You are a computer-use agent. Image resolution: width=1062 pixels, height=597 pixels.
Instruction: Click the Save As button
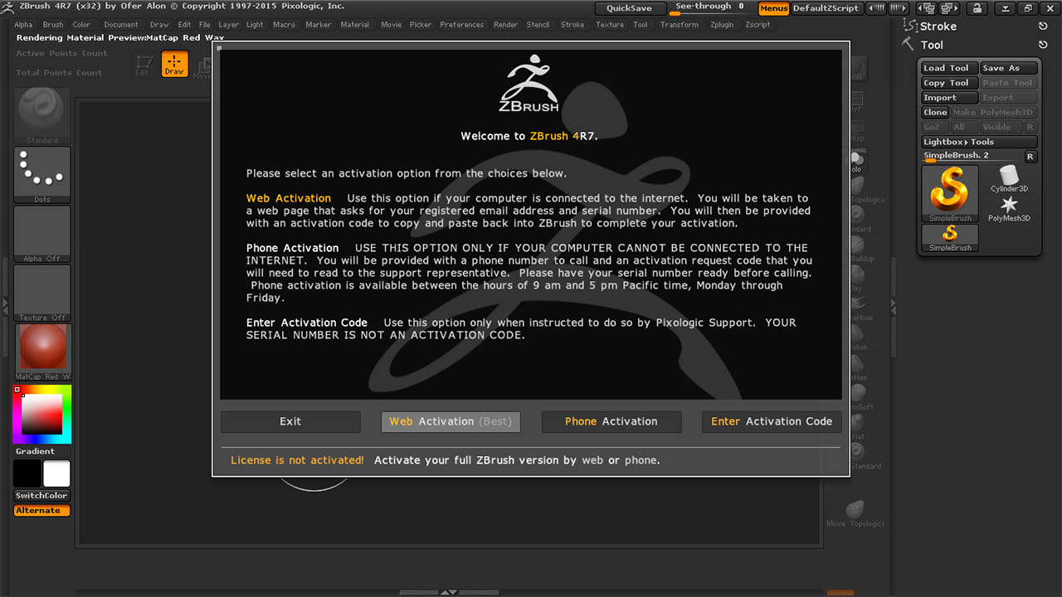[1008, 68]
